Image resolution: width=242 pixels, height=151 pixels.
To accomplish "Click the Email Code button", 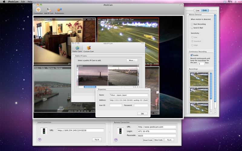I will 148,140.
